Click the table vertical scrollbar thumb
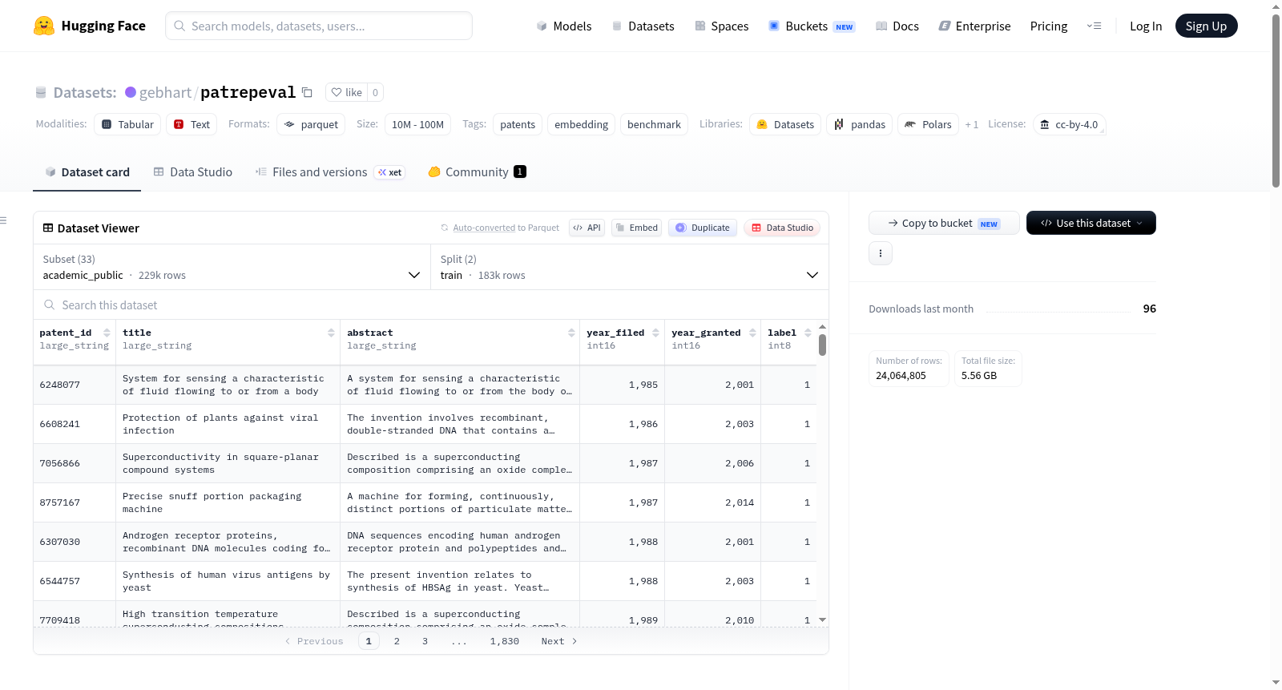 coord(822,345)
